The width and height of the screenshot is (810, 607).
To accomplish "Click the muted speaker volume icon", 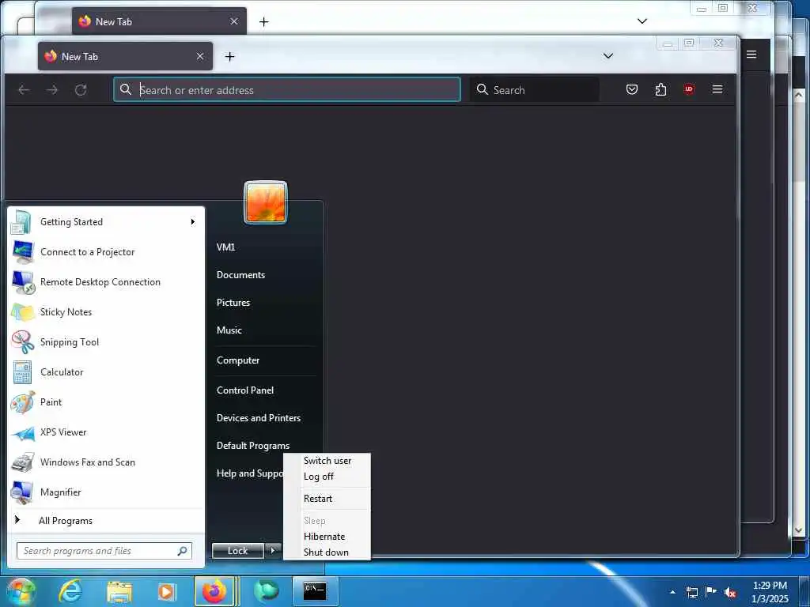I will pyautogui.click(x=730, y=593).
